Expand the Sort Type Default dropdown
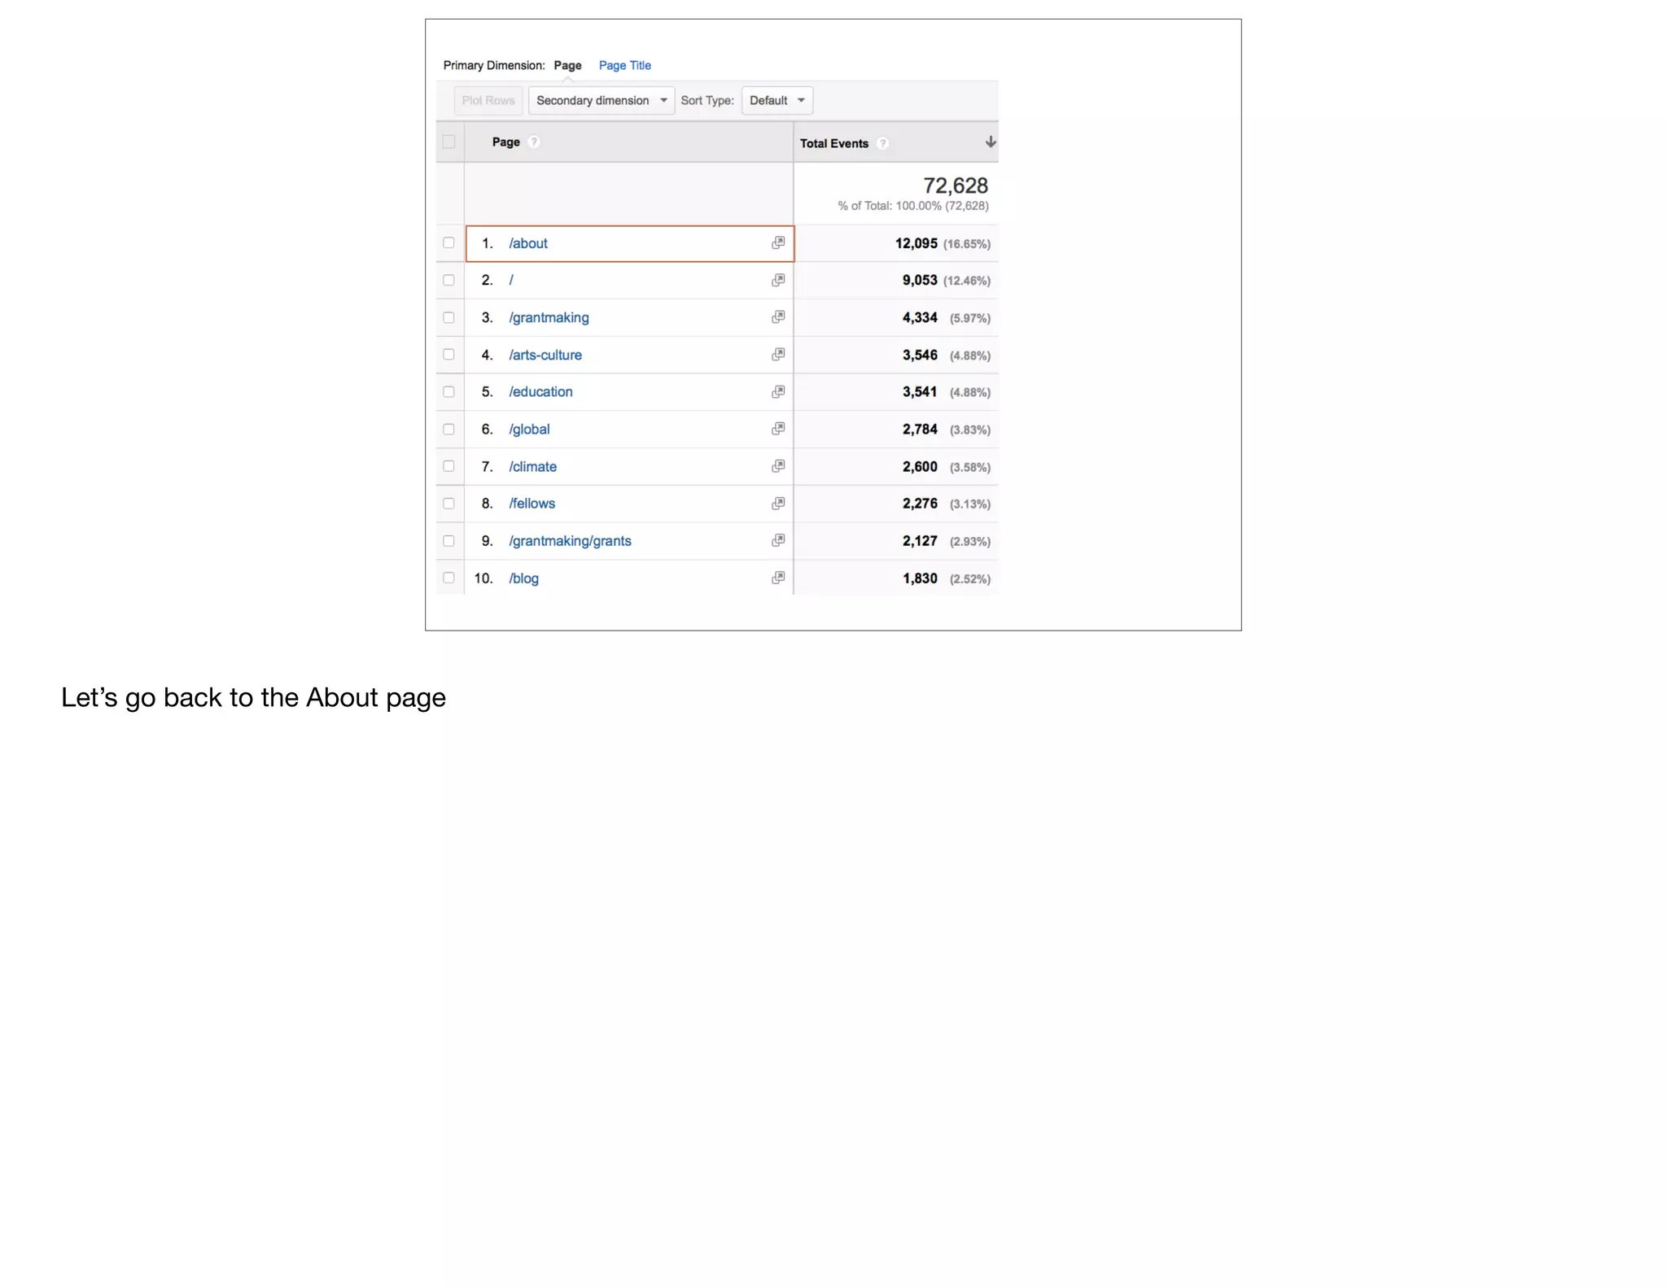The height and width of the screenshot is (1287, 1667). click(x=777, y=100)
